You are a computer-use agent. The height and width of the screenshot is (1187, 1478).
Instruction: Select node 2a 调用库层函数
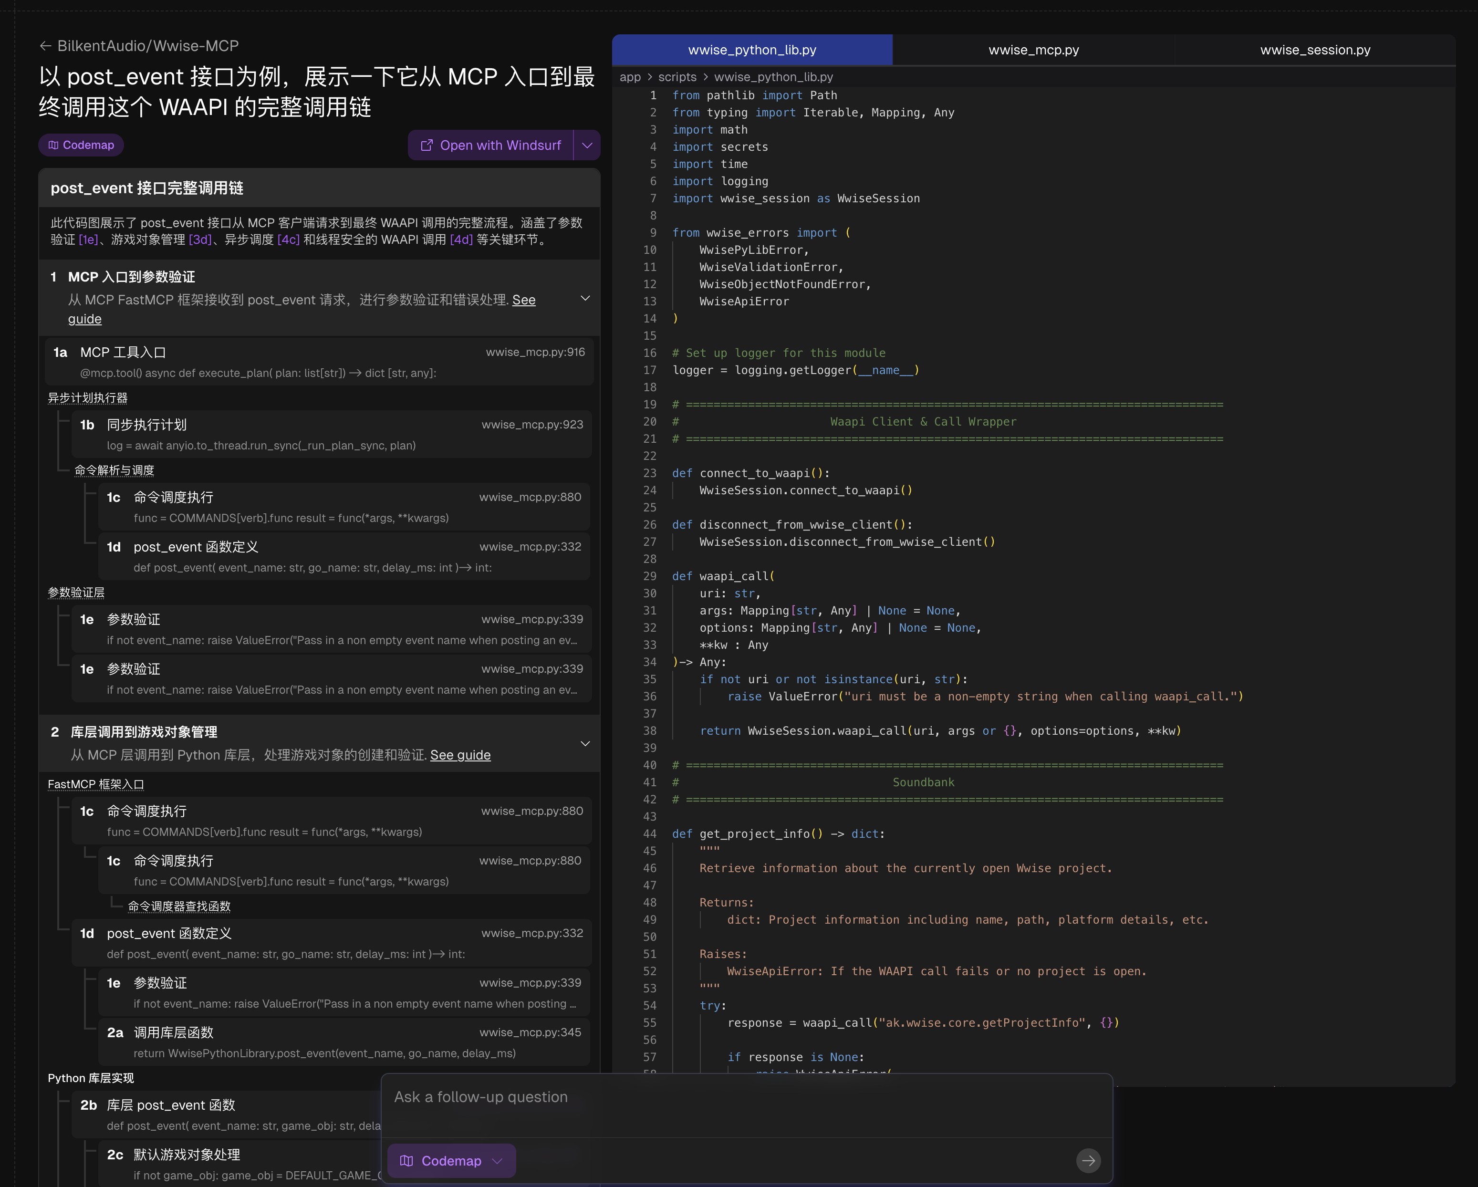(345, 1042)
